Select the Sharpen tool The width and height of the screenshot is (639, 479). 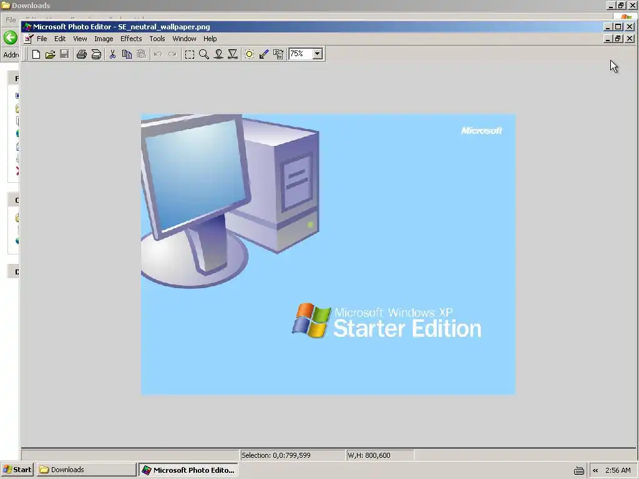click(x=233, y=54)
